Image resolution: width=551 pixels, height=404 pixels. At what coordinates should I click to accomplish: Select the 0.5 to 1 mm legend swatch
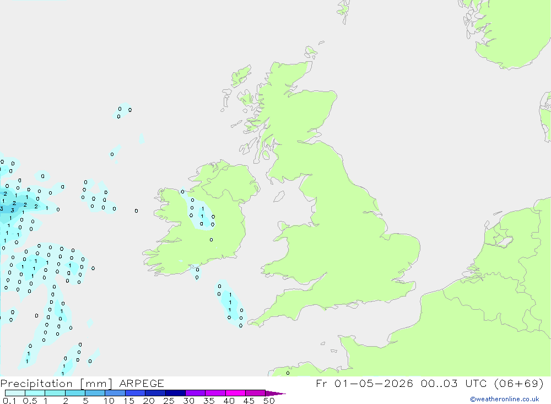tap(35, 393)
